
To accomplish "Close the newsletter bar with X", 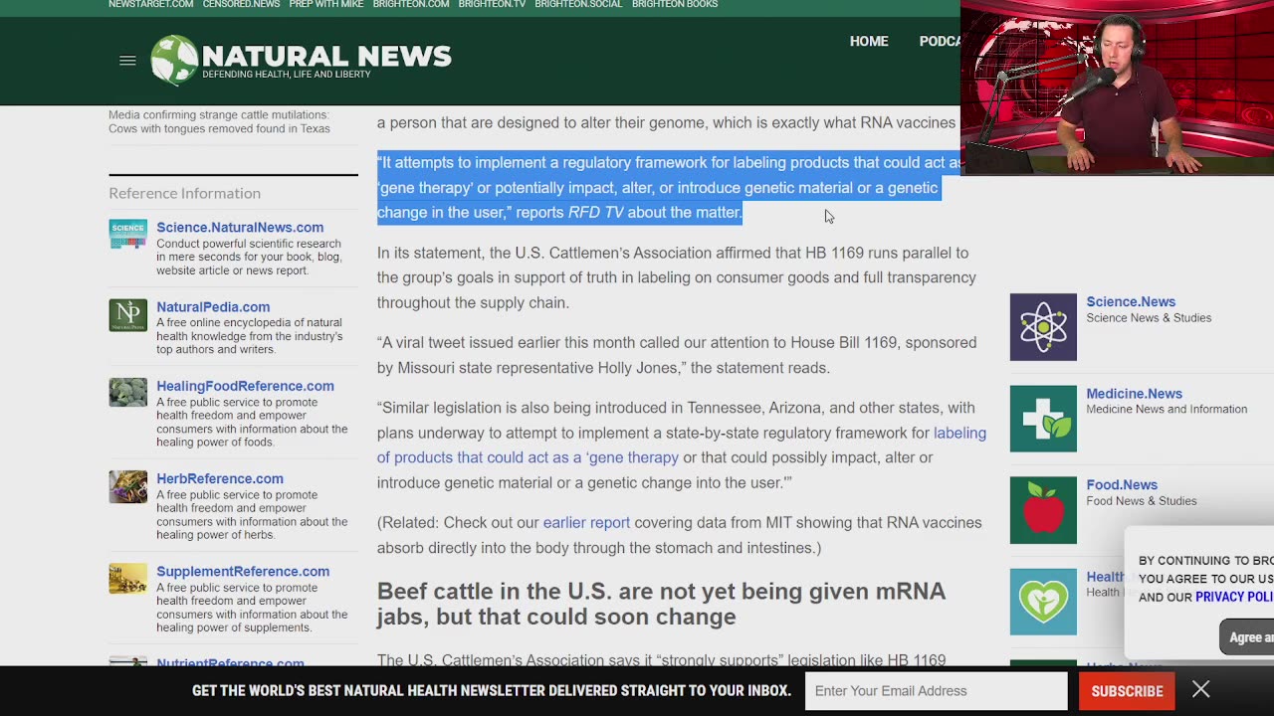I will (x=1200, y=690).
